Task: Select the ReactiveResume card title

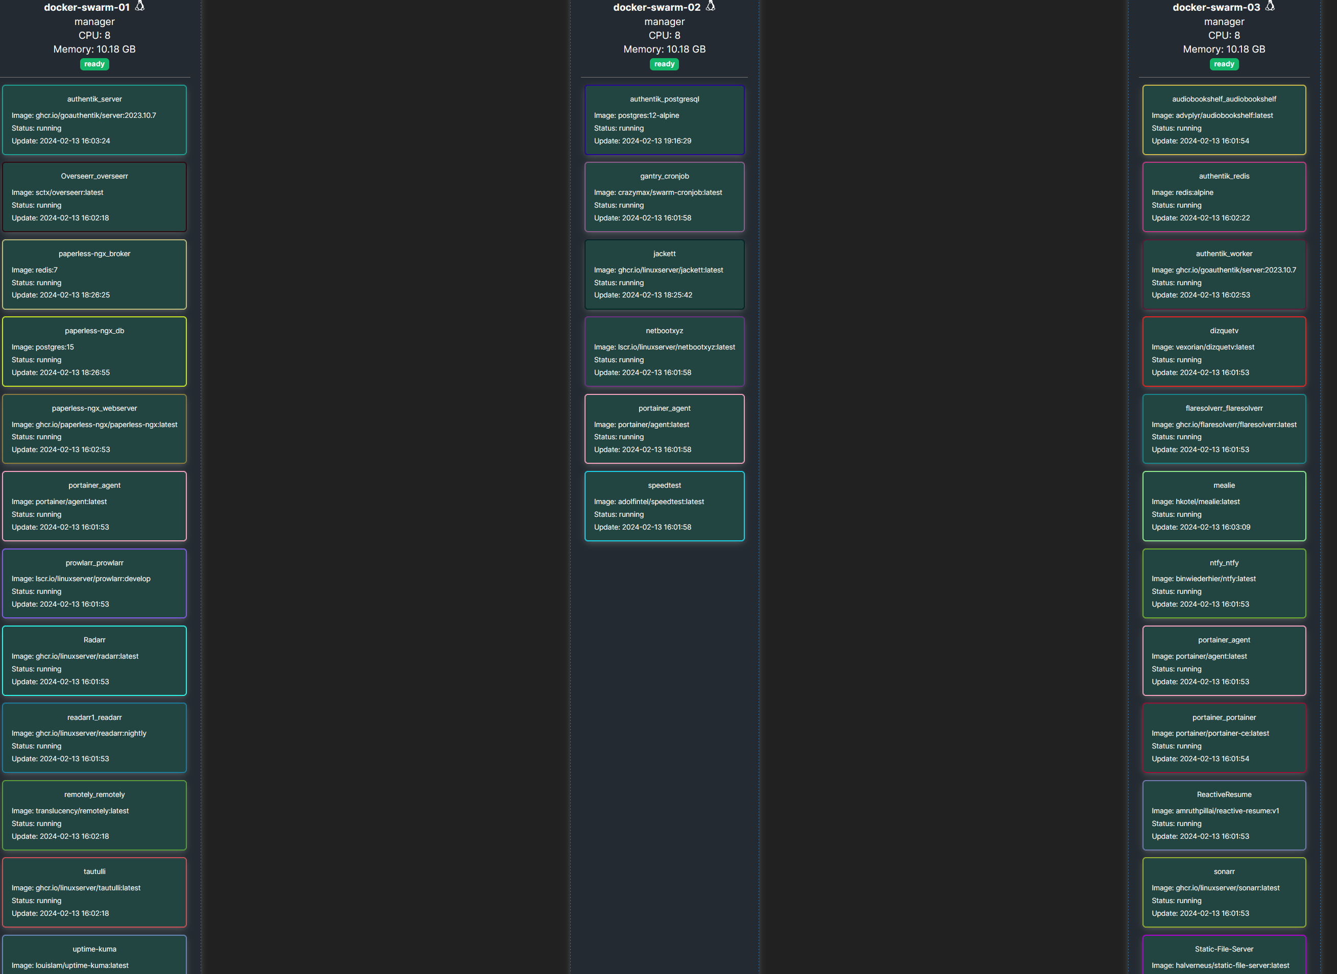Action: tap(1224, 794)
